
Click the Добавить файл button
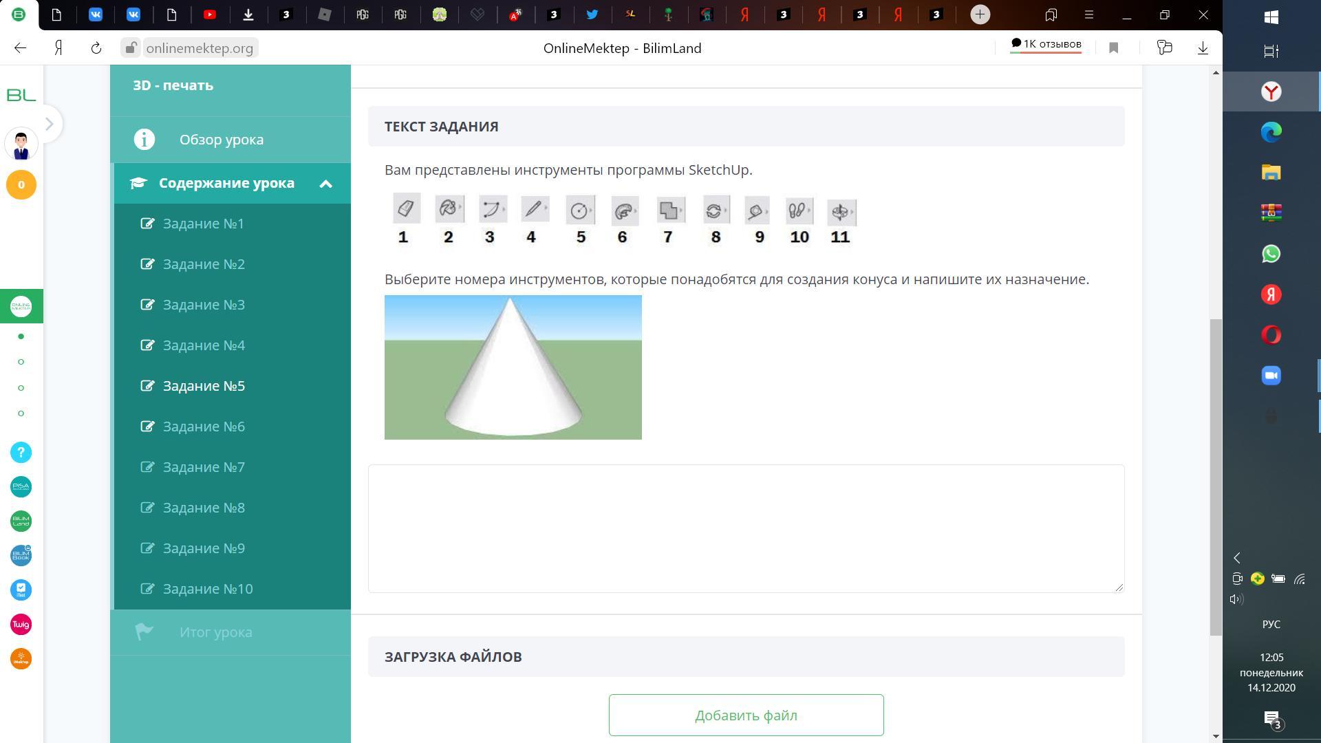[746, 715]
